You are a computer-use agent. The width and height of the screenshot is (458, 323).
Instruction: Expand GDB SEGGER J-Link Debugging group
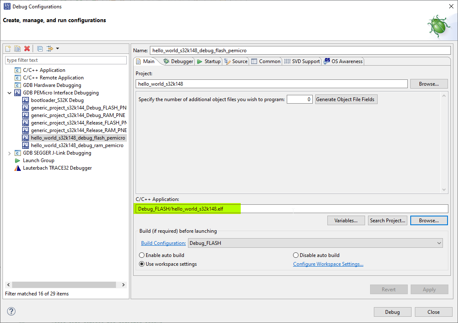click(x=9, y=153)
